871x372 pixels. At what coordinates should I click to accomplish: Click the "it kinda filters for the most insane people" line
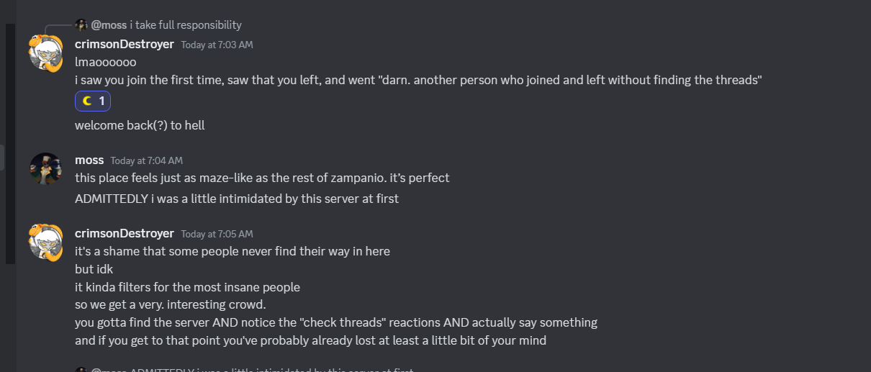(x=187, y=287)
